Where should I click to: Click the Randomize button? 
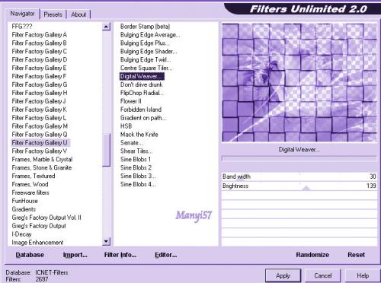click(x=312, y=255)
